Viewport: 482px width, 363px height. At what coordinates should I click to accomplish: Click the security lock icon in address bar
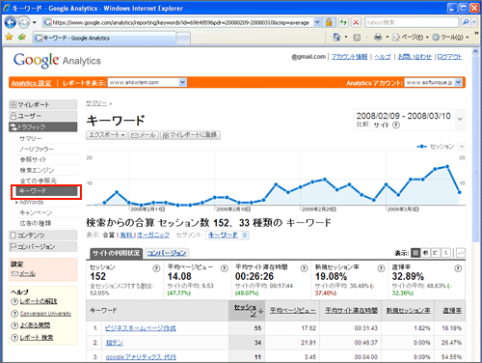(x=329, y=22)
